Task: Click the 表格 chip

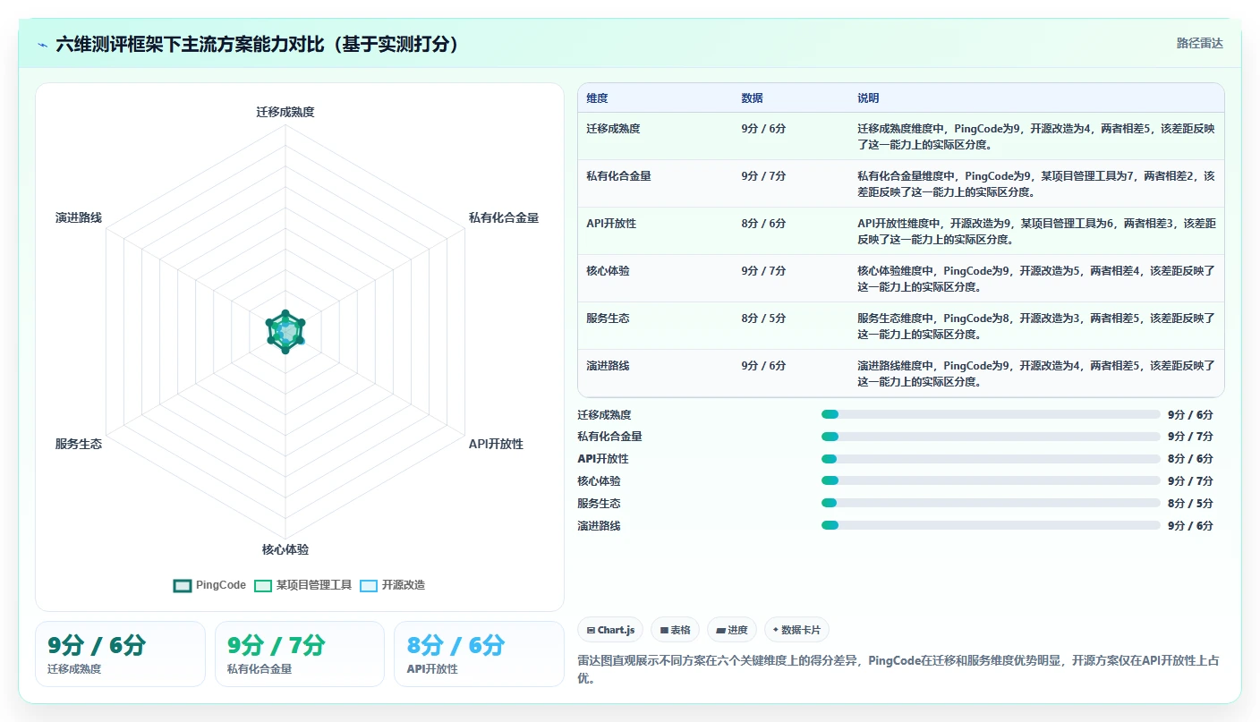Action: click(x=675, y=630)
